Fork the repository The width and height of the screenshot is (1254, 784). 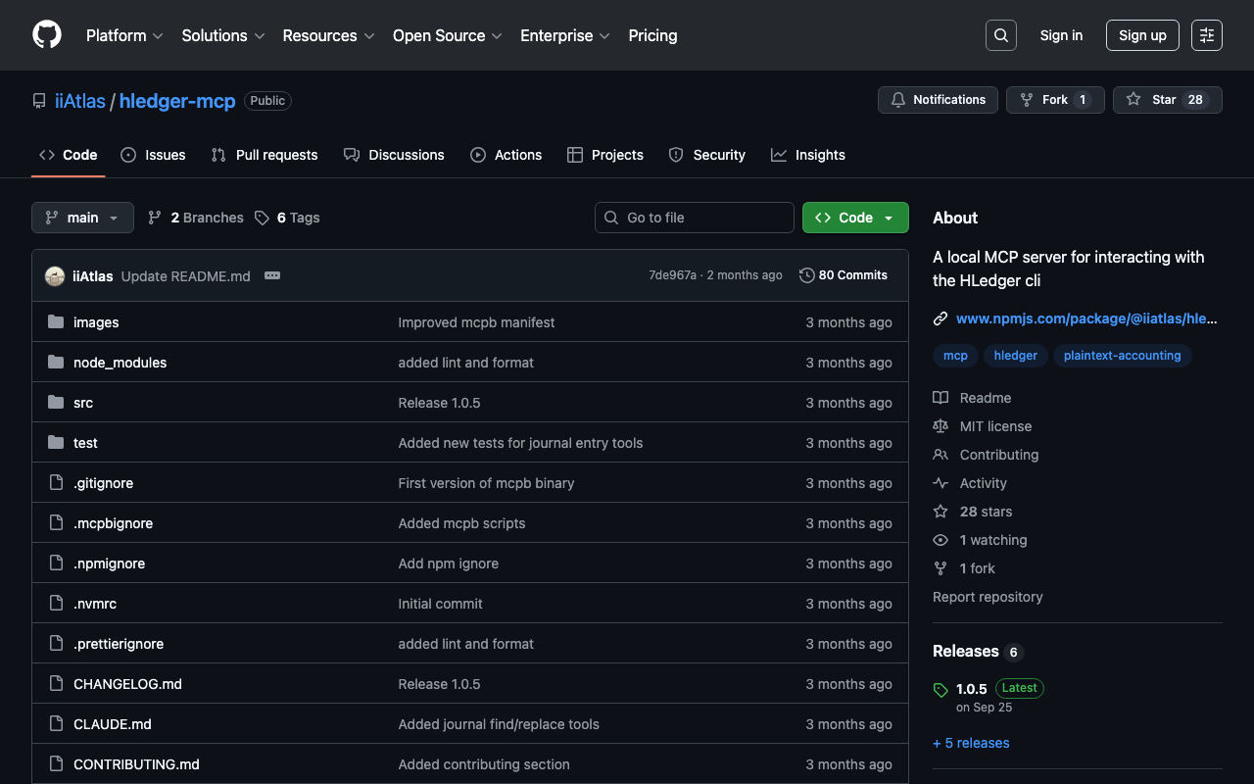pos(1054,100)
